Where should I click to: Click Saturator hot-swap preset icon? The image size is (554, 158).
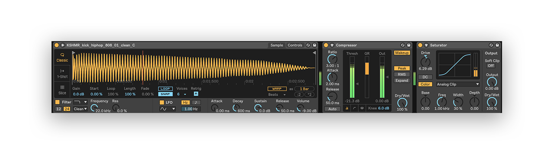[x=491, y=45]
